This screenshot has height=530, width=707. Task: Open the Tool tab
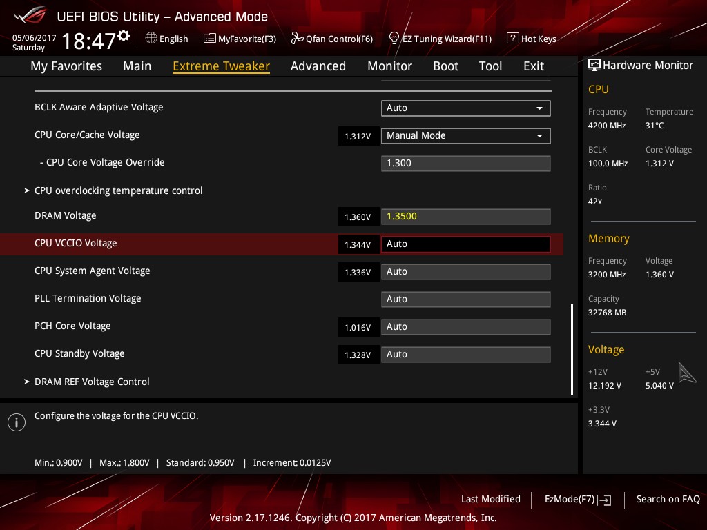tap(491, 66)
